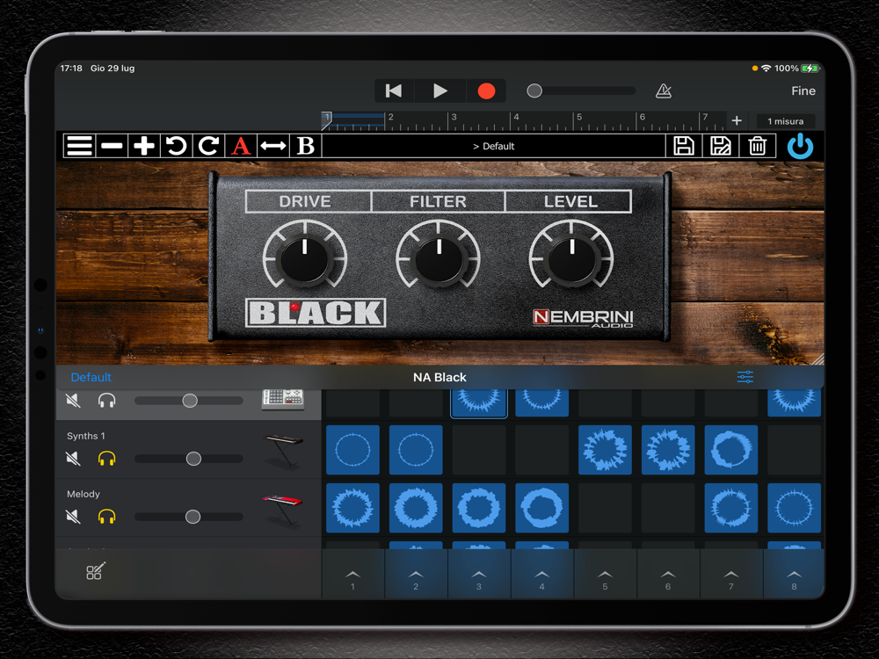This screenshot has width=879, height=659.
Task: Click the minus zoom-out icon in plugin toolbar
Action: click(x=112, y=146)
